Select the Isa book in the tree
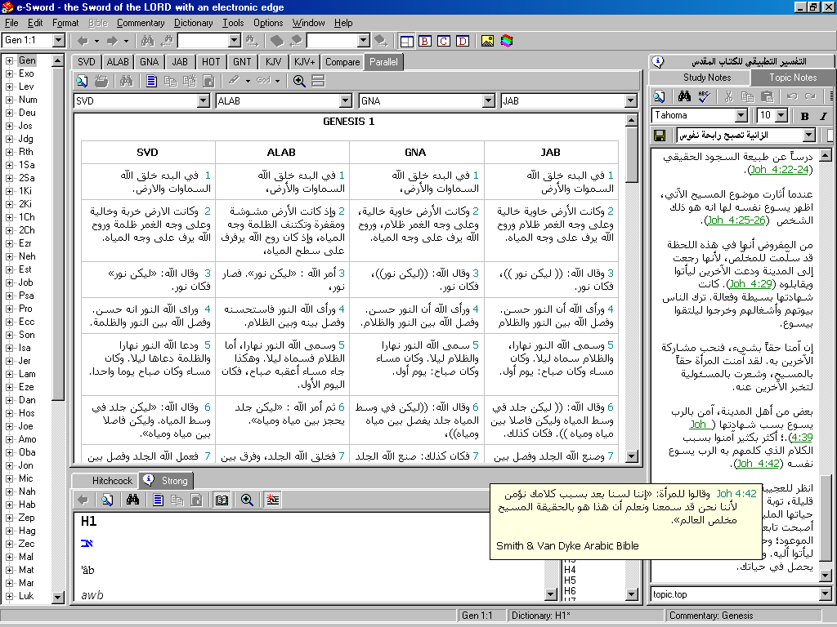This screenshot has height=627, width=837. [x=25, y=348]
